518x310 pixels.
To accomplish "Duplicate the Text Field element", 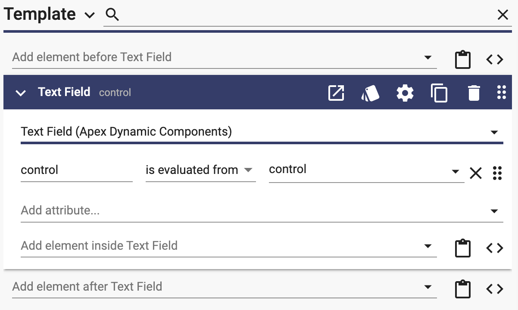I will point(439,93).
